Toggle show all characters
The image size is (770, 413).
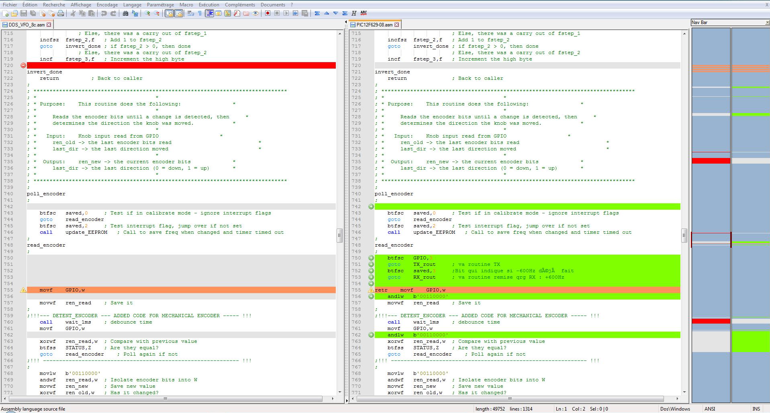coord(200,13)
